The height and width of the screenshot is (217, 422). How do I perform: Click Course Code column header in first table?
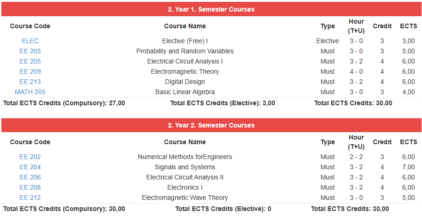(30, 26)
